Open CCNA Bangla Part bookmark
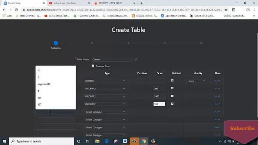 point(57,16)
